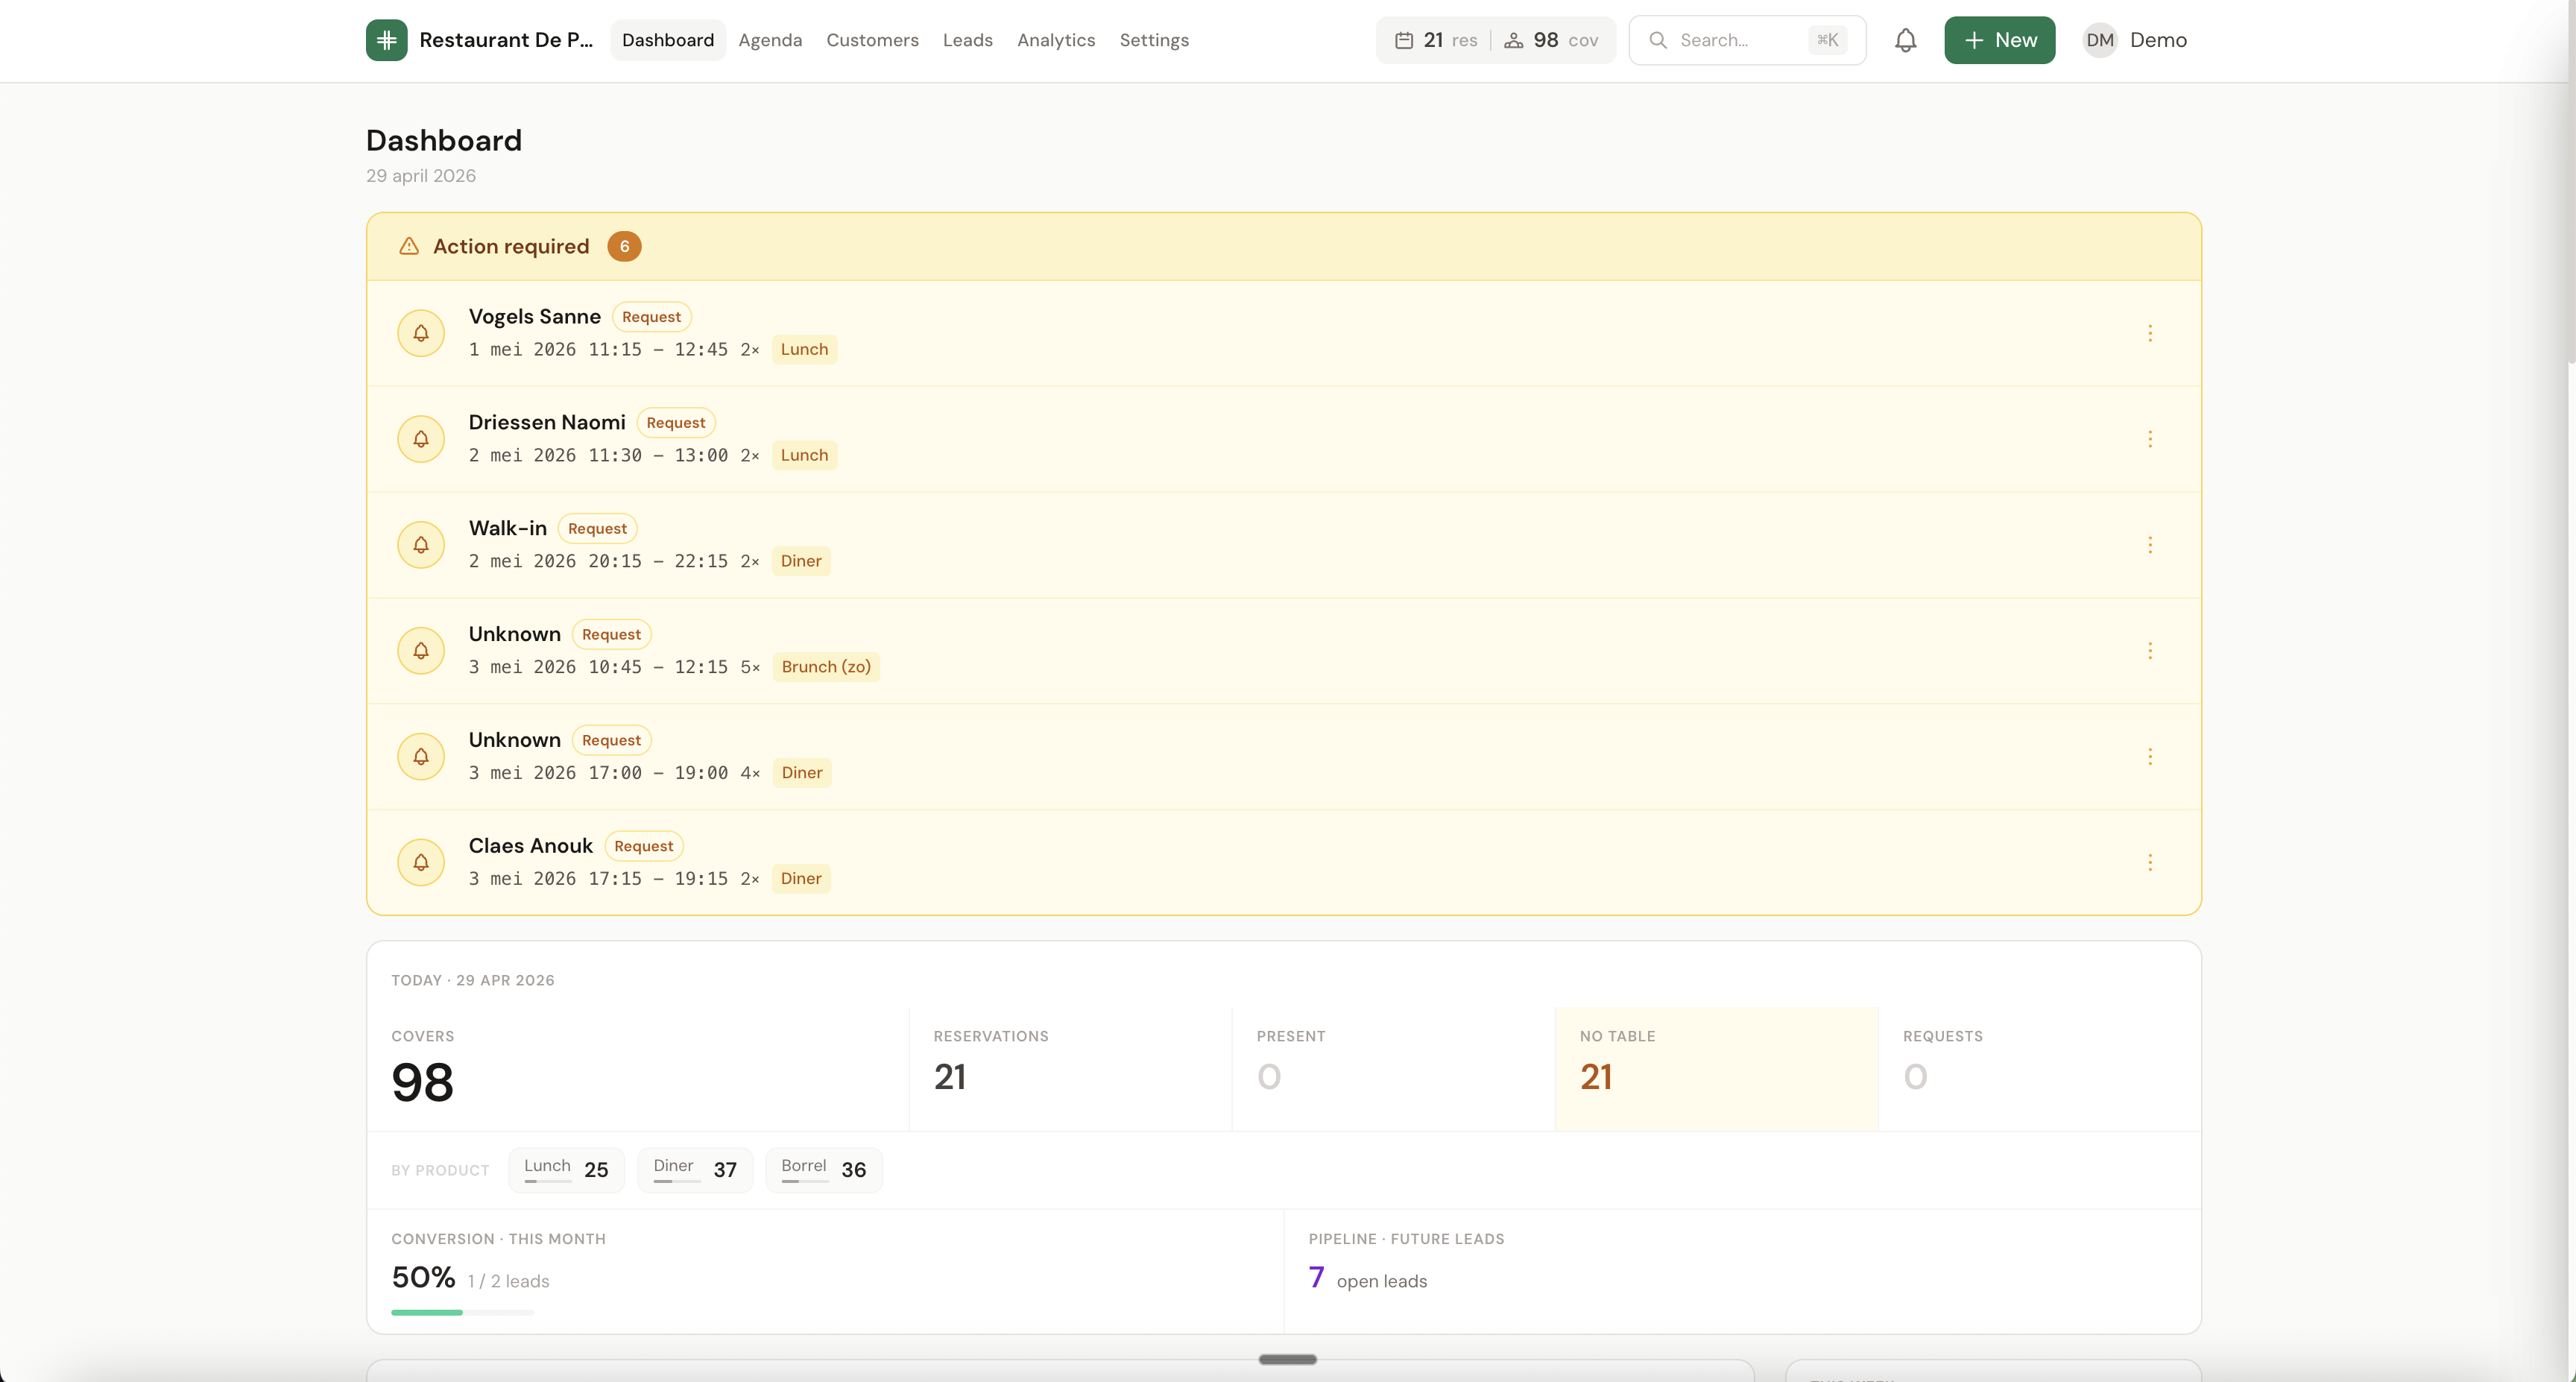Image resolution: width=2576 pixels, height=1382 pixels.
Task: Click the calendar reservations icon showing 21 res
Action: pyautogui.click(x=1404, y=40)
